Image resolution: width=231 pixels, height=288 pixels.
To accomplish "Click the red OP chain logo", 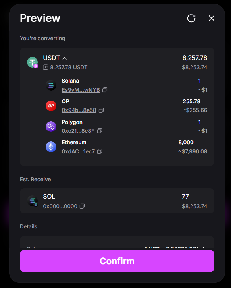I will 51,106.
